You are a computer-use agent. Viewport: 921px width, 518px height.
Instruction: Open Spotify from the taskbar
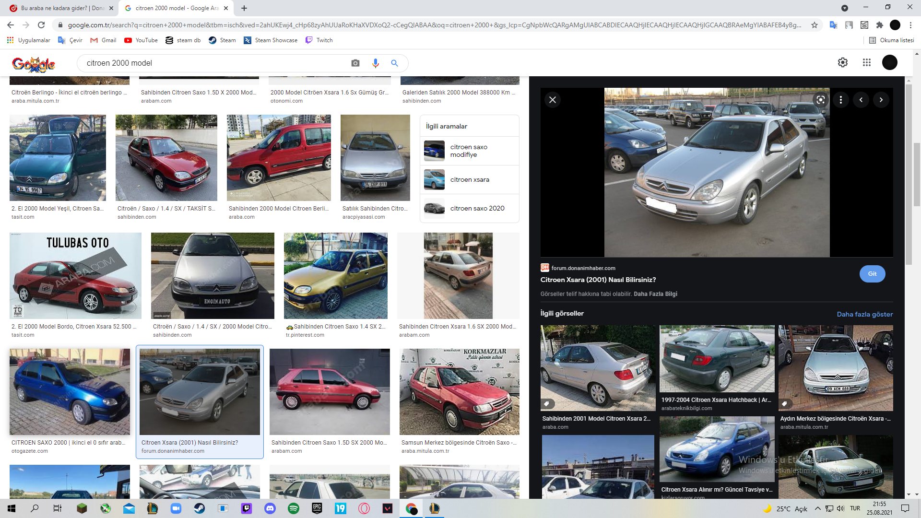pyautogui.click(x=294, y=508)
